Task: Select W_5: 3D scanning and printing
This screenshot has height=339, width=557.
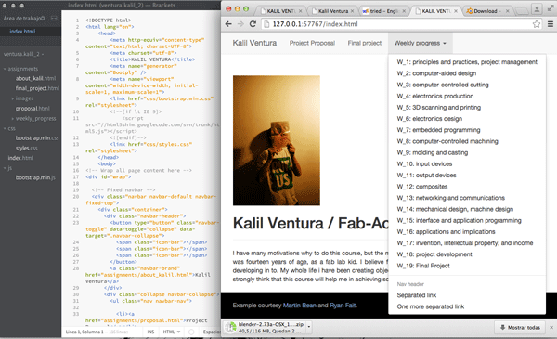Action: tap(439, 108)
